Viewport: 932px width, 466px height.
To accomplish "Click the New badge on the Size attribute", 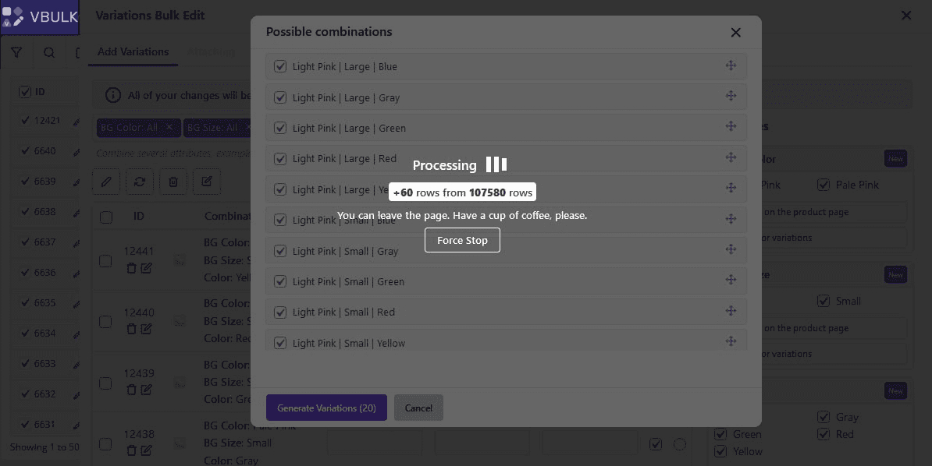I will [895, 274].
